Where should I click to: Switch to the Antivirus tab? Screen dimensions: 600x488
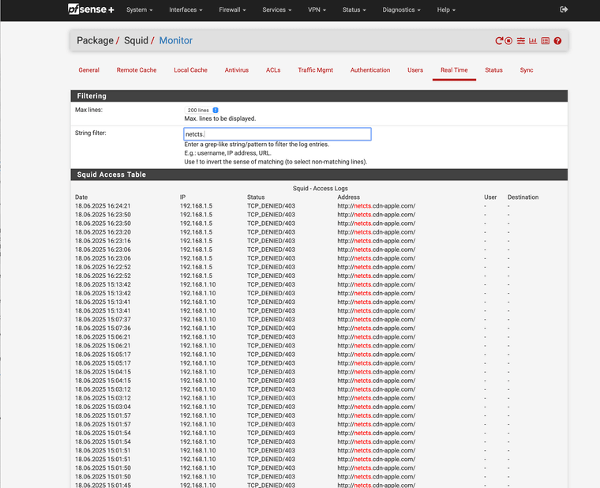coord(237,70)
